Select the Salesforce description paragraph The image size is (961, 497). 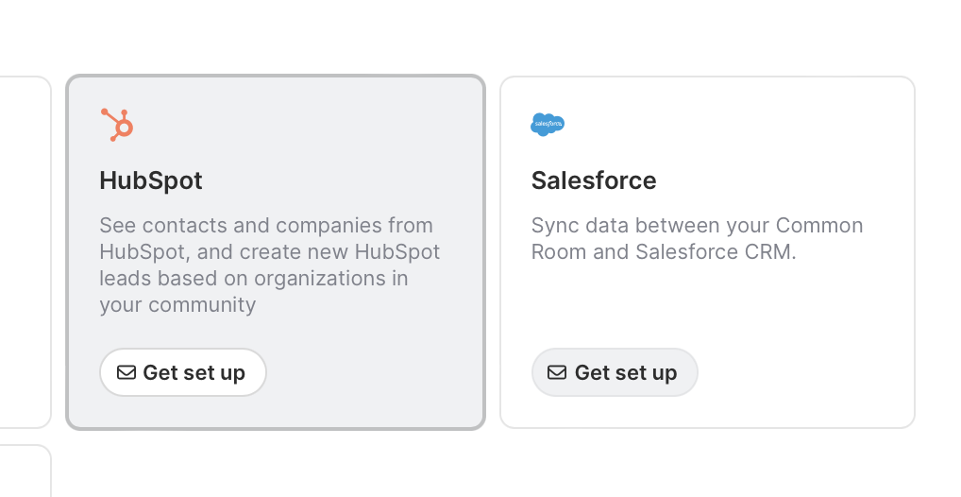697,239
